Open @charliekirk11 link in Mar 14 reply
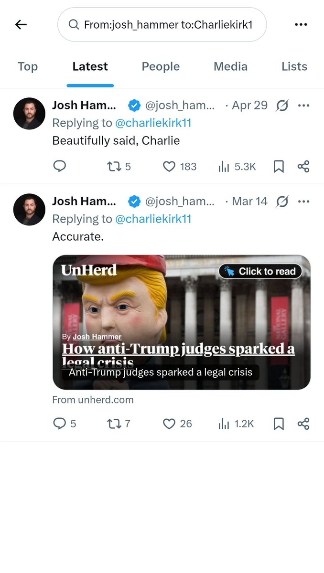Image resolution: width=324 pixels, height=573 pixels. 153,219
